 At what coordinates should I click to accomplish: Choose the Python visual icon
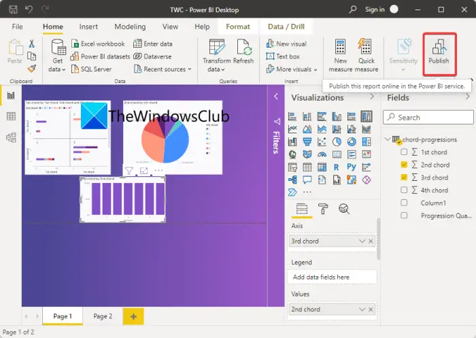pos(352,167)
